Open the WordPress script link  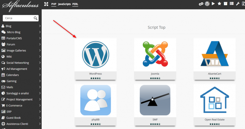point(96,74)
